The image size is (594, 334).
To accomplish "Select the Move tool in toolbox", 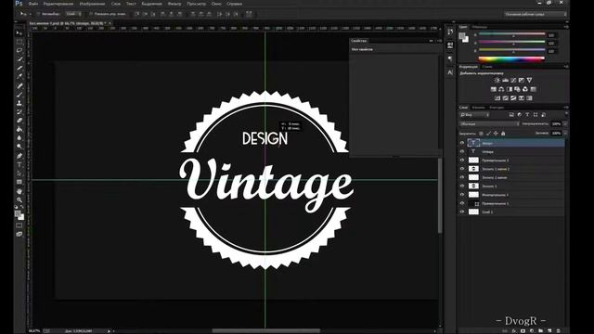I will (x=19, y=33).
